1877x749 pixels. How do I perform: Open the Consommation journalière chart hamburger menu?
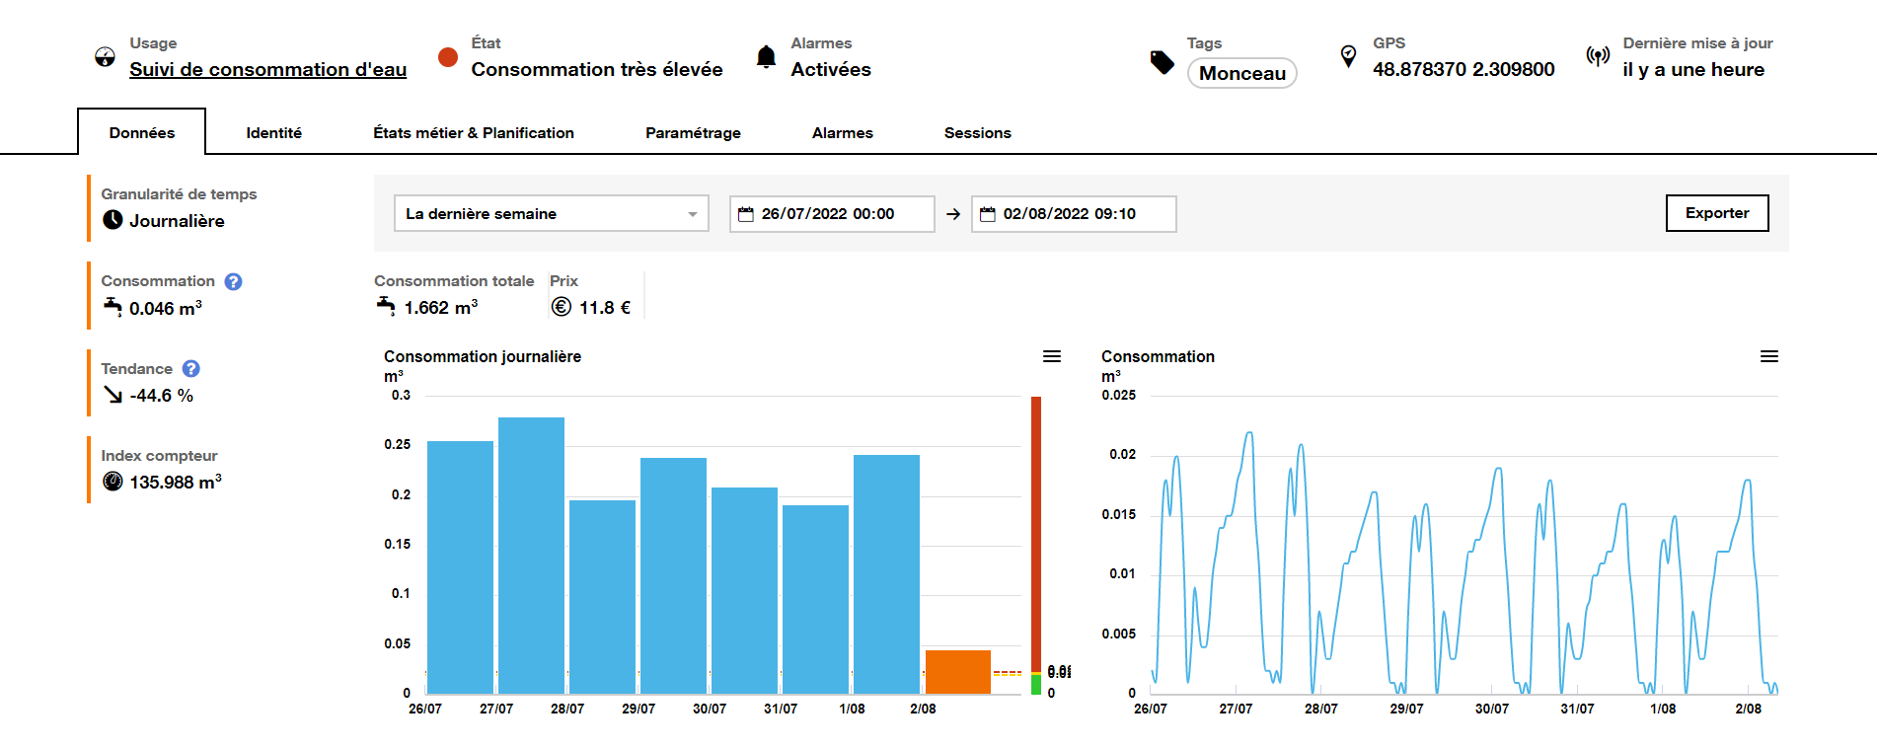(1052, 356)
